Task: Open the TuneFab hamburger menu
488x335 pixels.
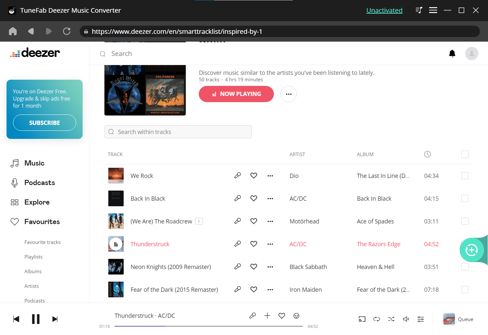Action: 433,10
